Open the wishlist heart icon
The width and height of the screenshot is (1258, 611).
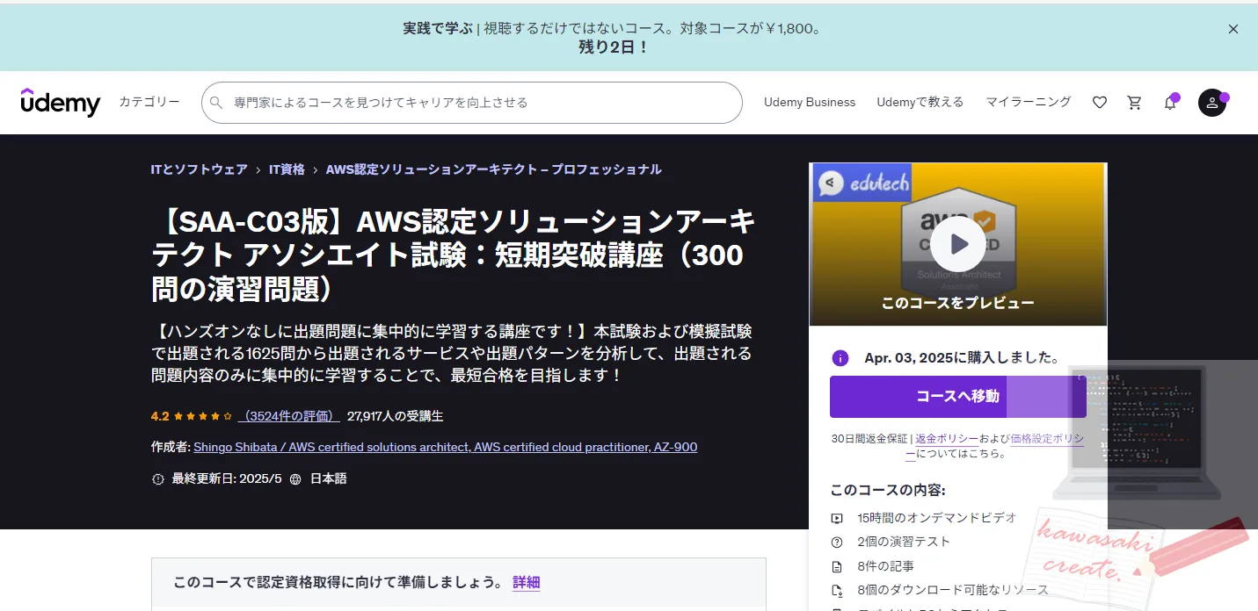tap(1100, 103)
